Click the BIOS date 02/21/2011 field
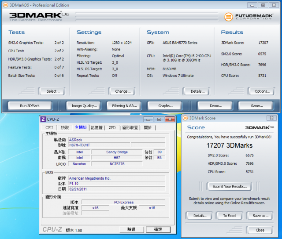282x239 pixels. 116,189
